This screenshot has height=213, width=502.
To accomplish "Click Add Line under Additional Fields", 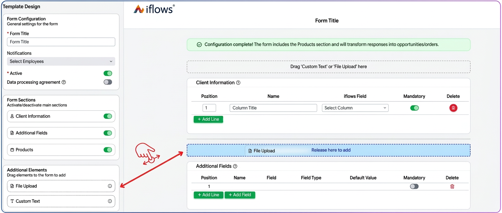I will click(x=209, y=195).
